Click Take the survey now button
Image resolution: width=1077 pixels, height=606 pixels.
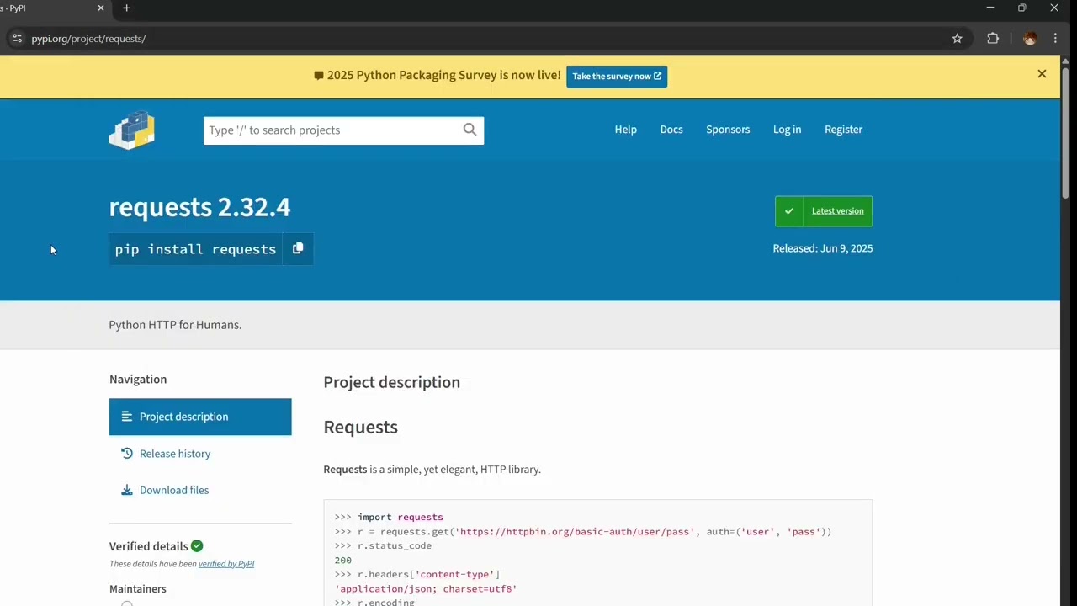(617, 76)
